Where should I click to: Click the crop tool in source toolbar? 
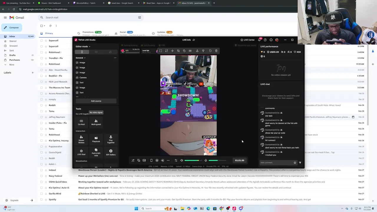[178, 51]
